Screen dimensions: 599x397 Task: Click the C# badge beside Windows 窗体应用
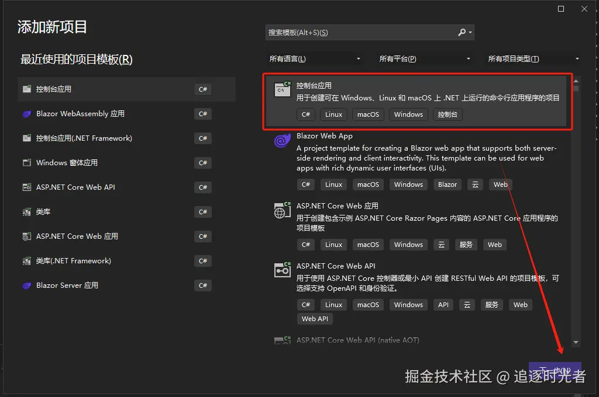[203, 163]
